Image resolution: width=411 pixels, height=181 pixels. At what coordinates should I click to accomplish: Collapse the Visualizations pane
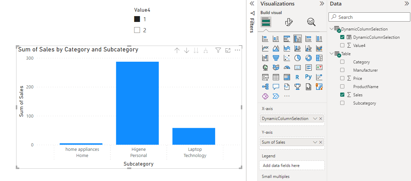click(x=322, y=4)
